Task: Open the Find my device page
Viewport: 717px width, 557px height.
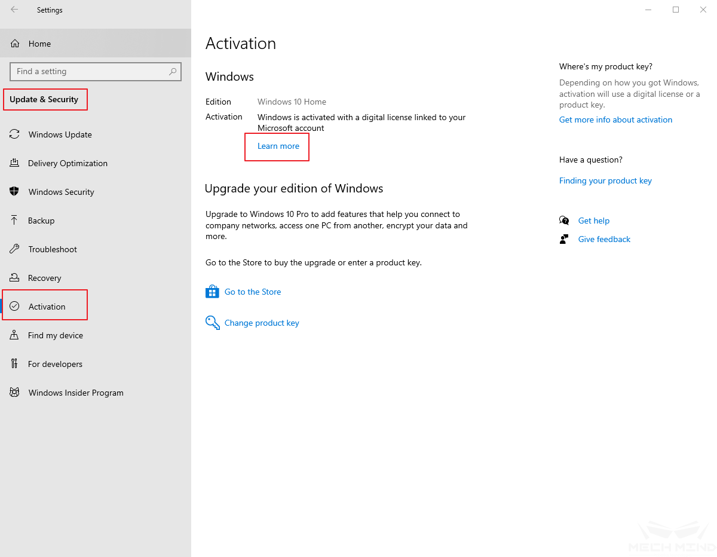Action: (x=55, y=335)
